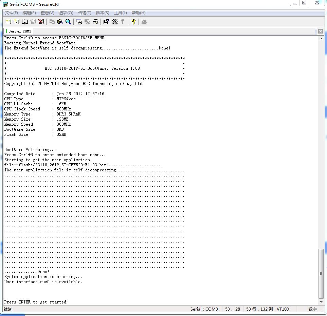Image resolution: width=327 pixels, height=316 pixels.
Task: Click the vertical scrollbar thumb
Action: point(321,274)
